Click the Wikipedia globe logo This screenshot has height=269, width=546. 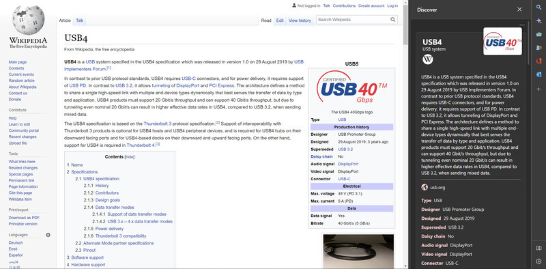28,20
